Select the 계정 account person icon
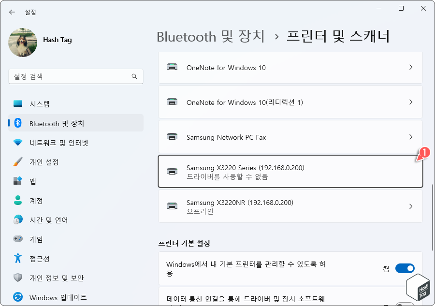 click(x=18, y=200)
